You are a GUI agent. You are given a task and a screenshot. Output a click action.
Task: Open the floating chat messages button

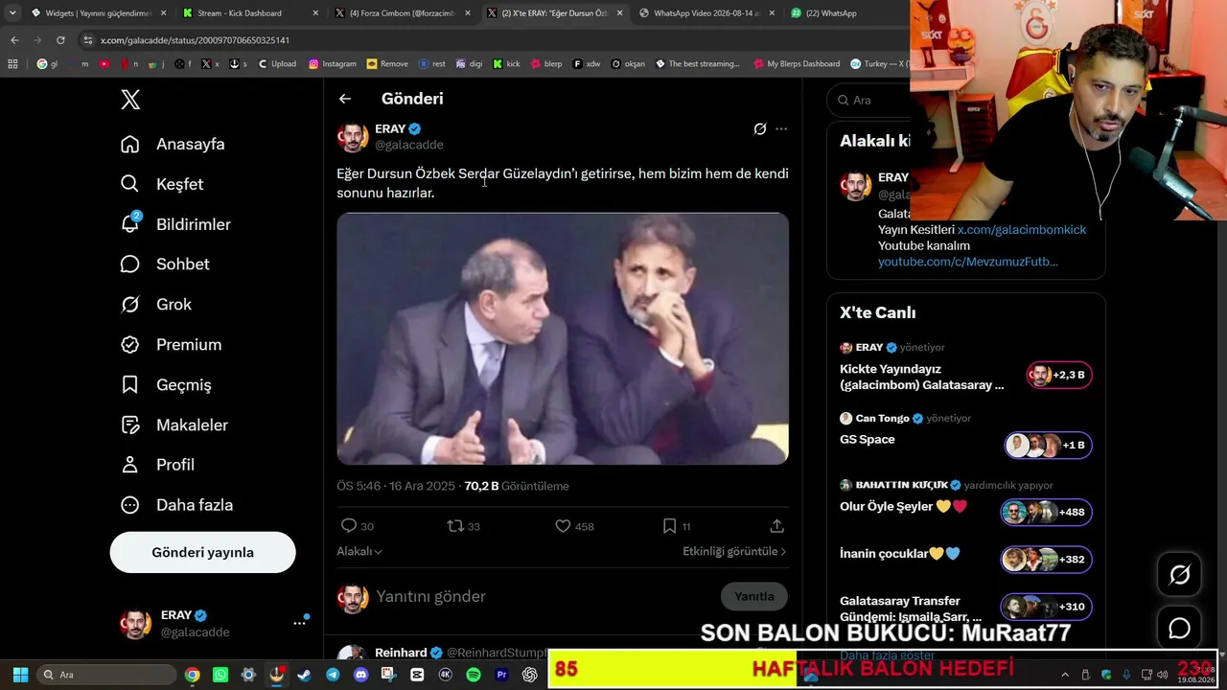tap(1180, 629)
